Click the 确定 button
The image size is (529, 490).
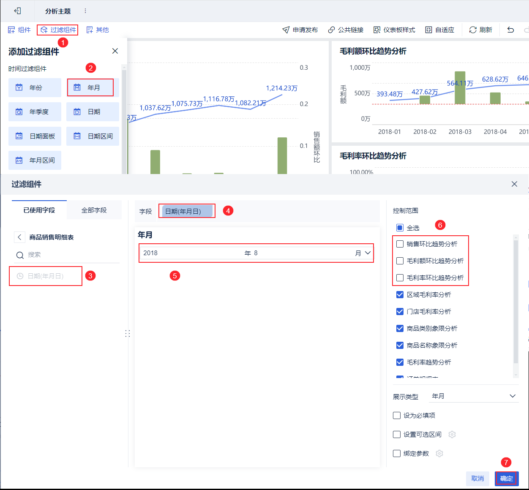coord(507,478)
